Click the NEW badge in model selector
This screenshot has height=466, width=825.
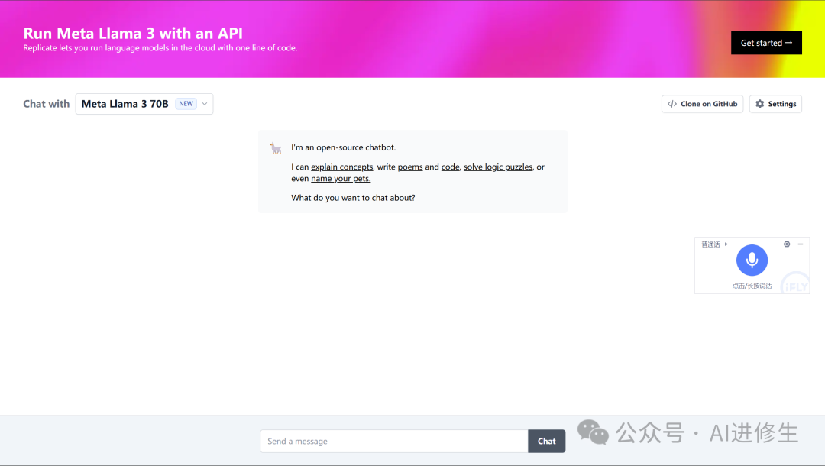[186, 104]
